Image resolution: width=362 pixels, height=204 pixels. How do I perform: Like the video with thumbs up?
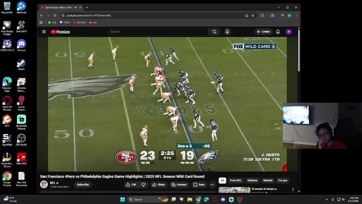coord(131,184)
